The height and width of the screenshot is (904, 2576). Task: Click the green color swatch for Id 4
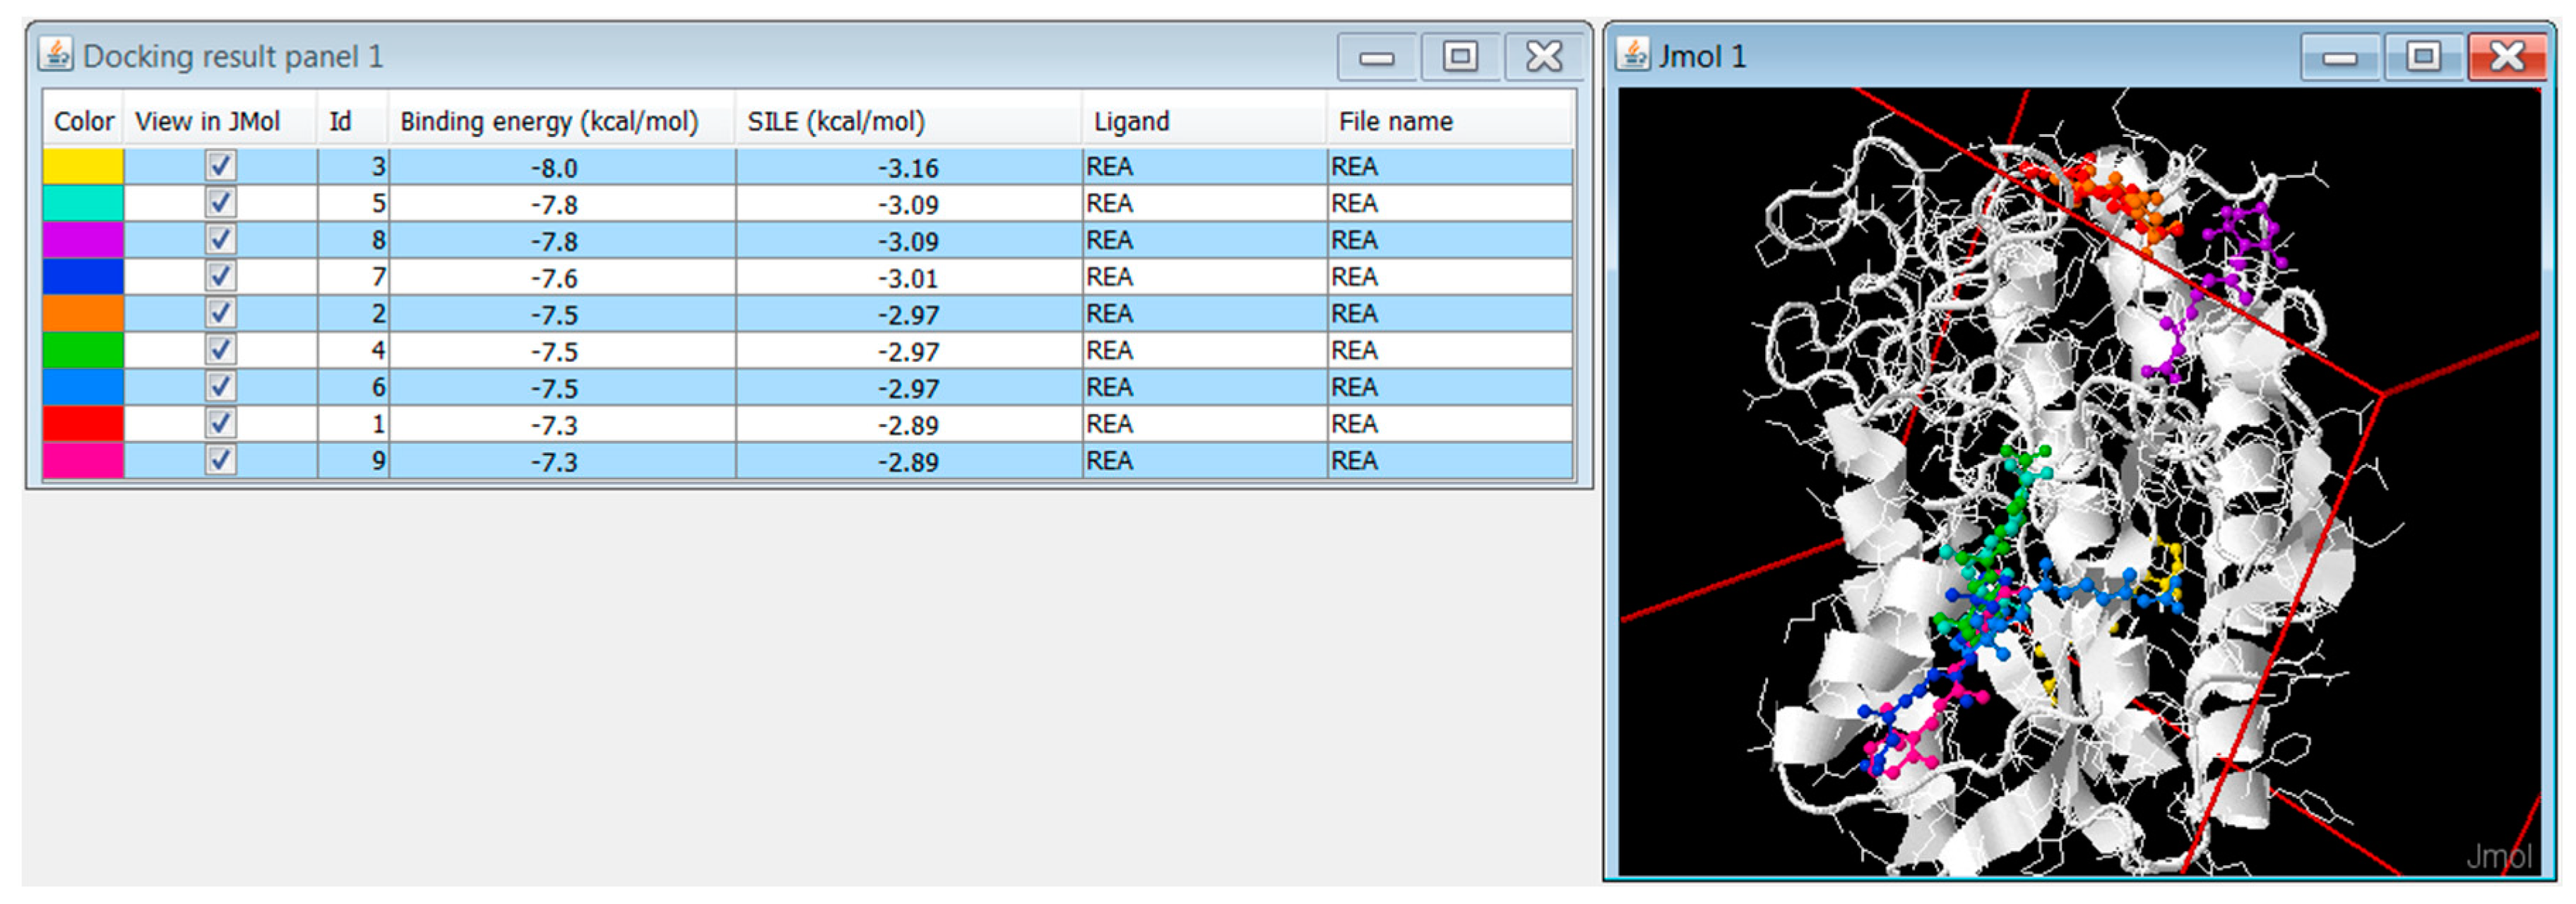(83, 349)
